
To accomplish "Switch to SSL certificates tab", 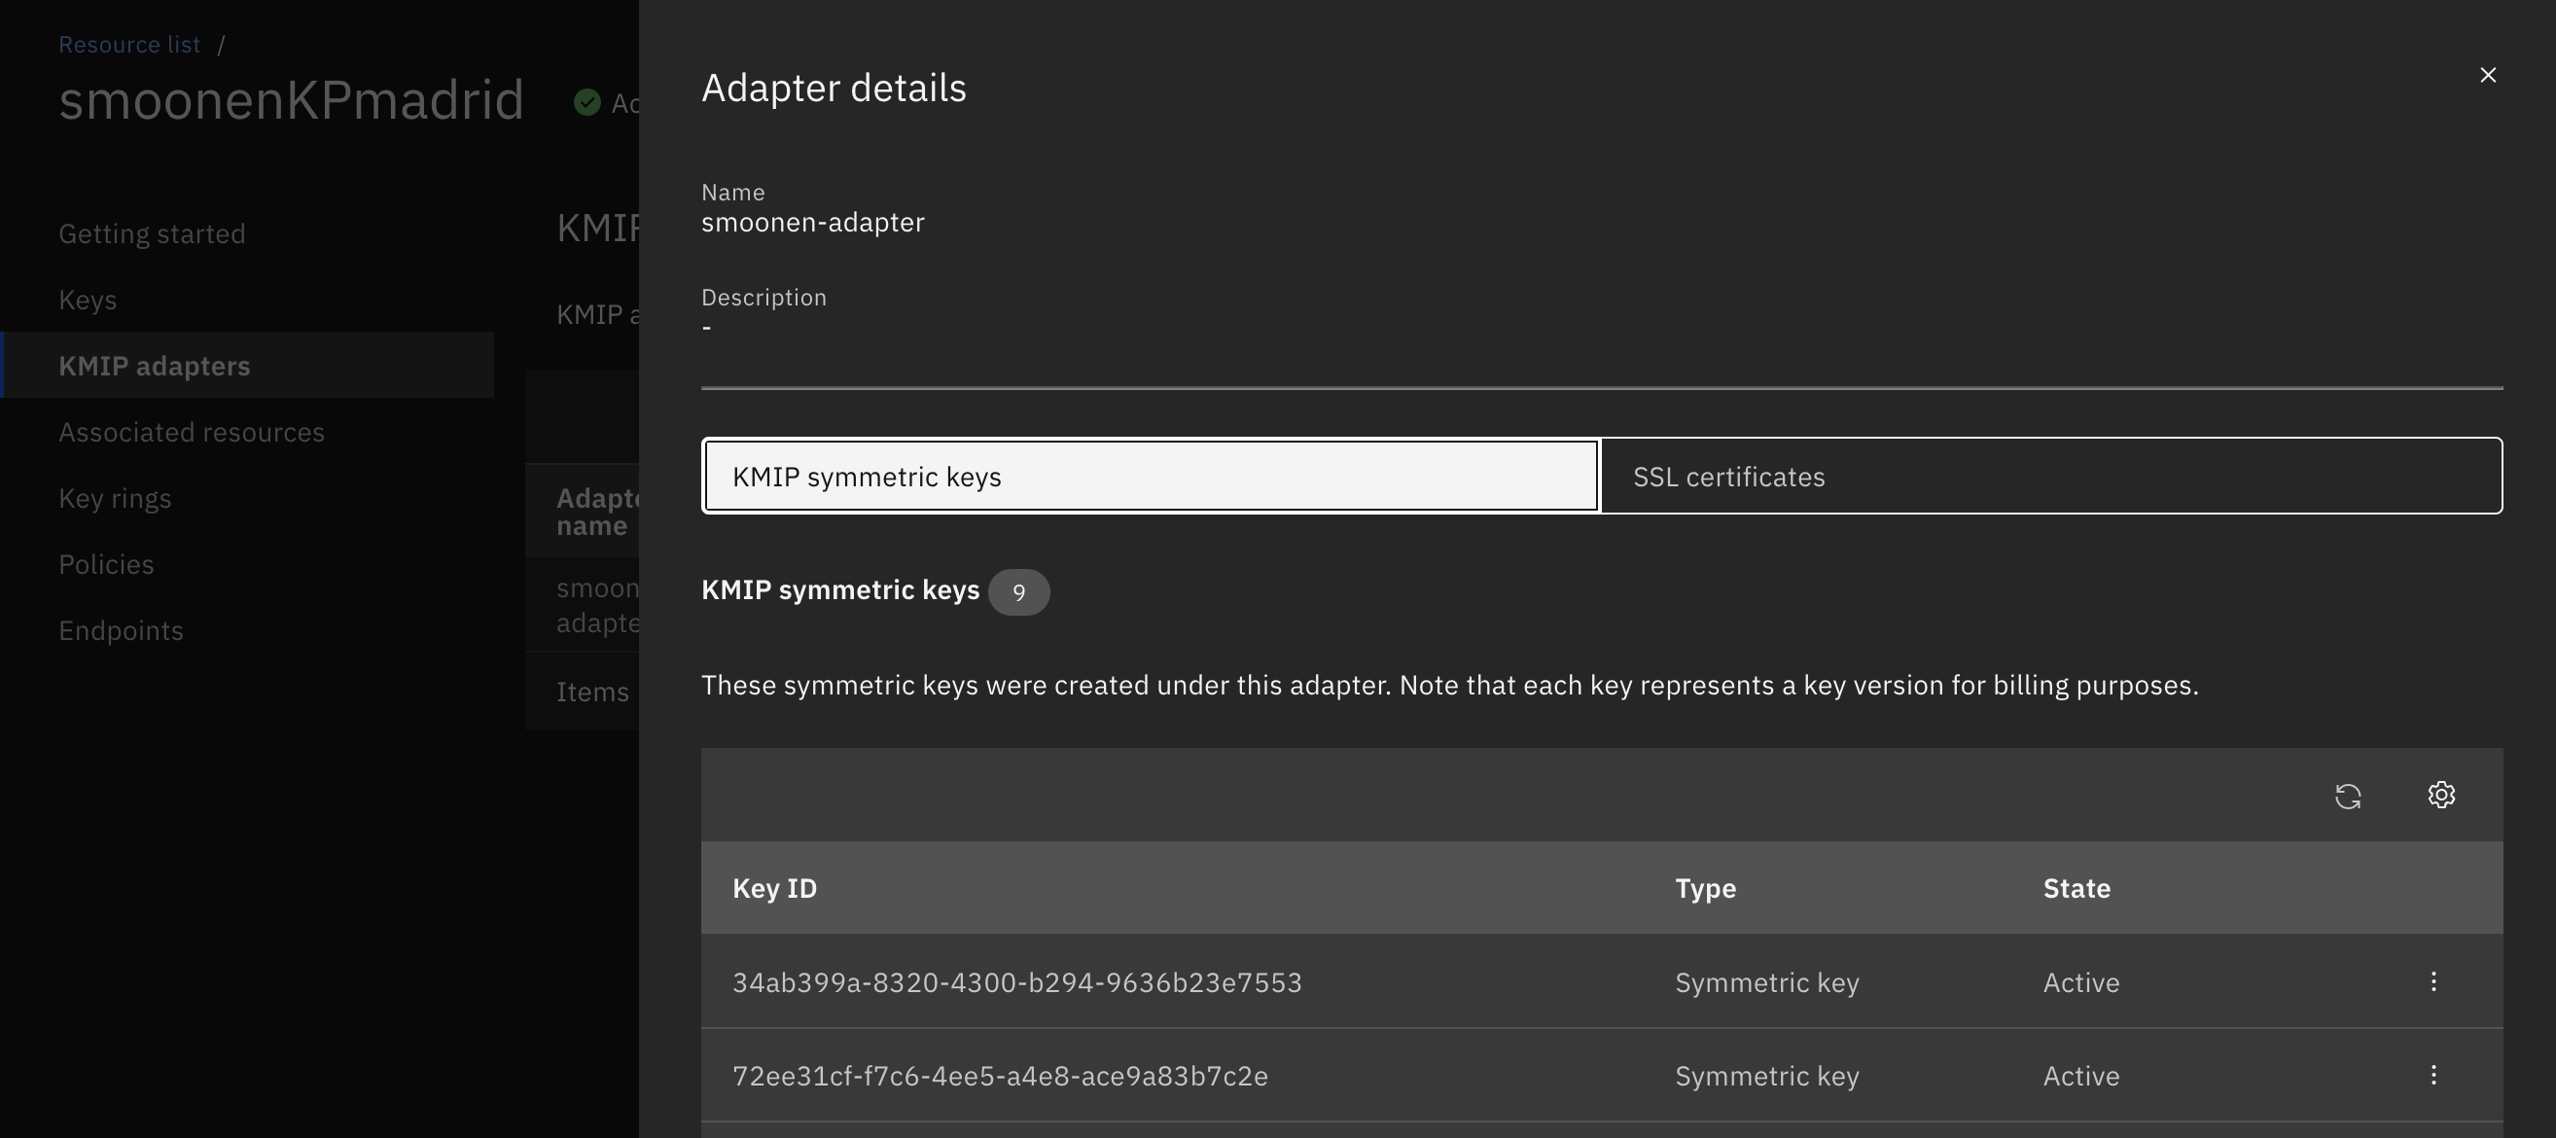I will click(2050, 477).
